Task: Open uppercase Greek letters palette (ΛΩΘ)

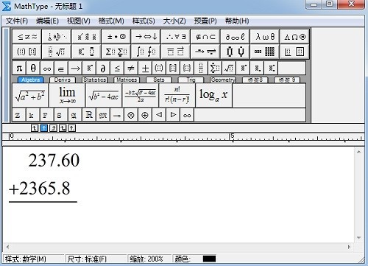Action: (294, 37)
